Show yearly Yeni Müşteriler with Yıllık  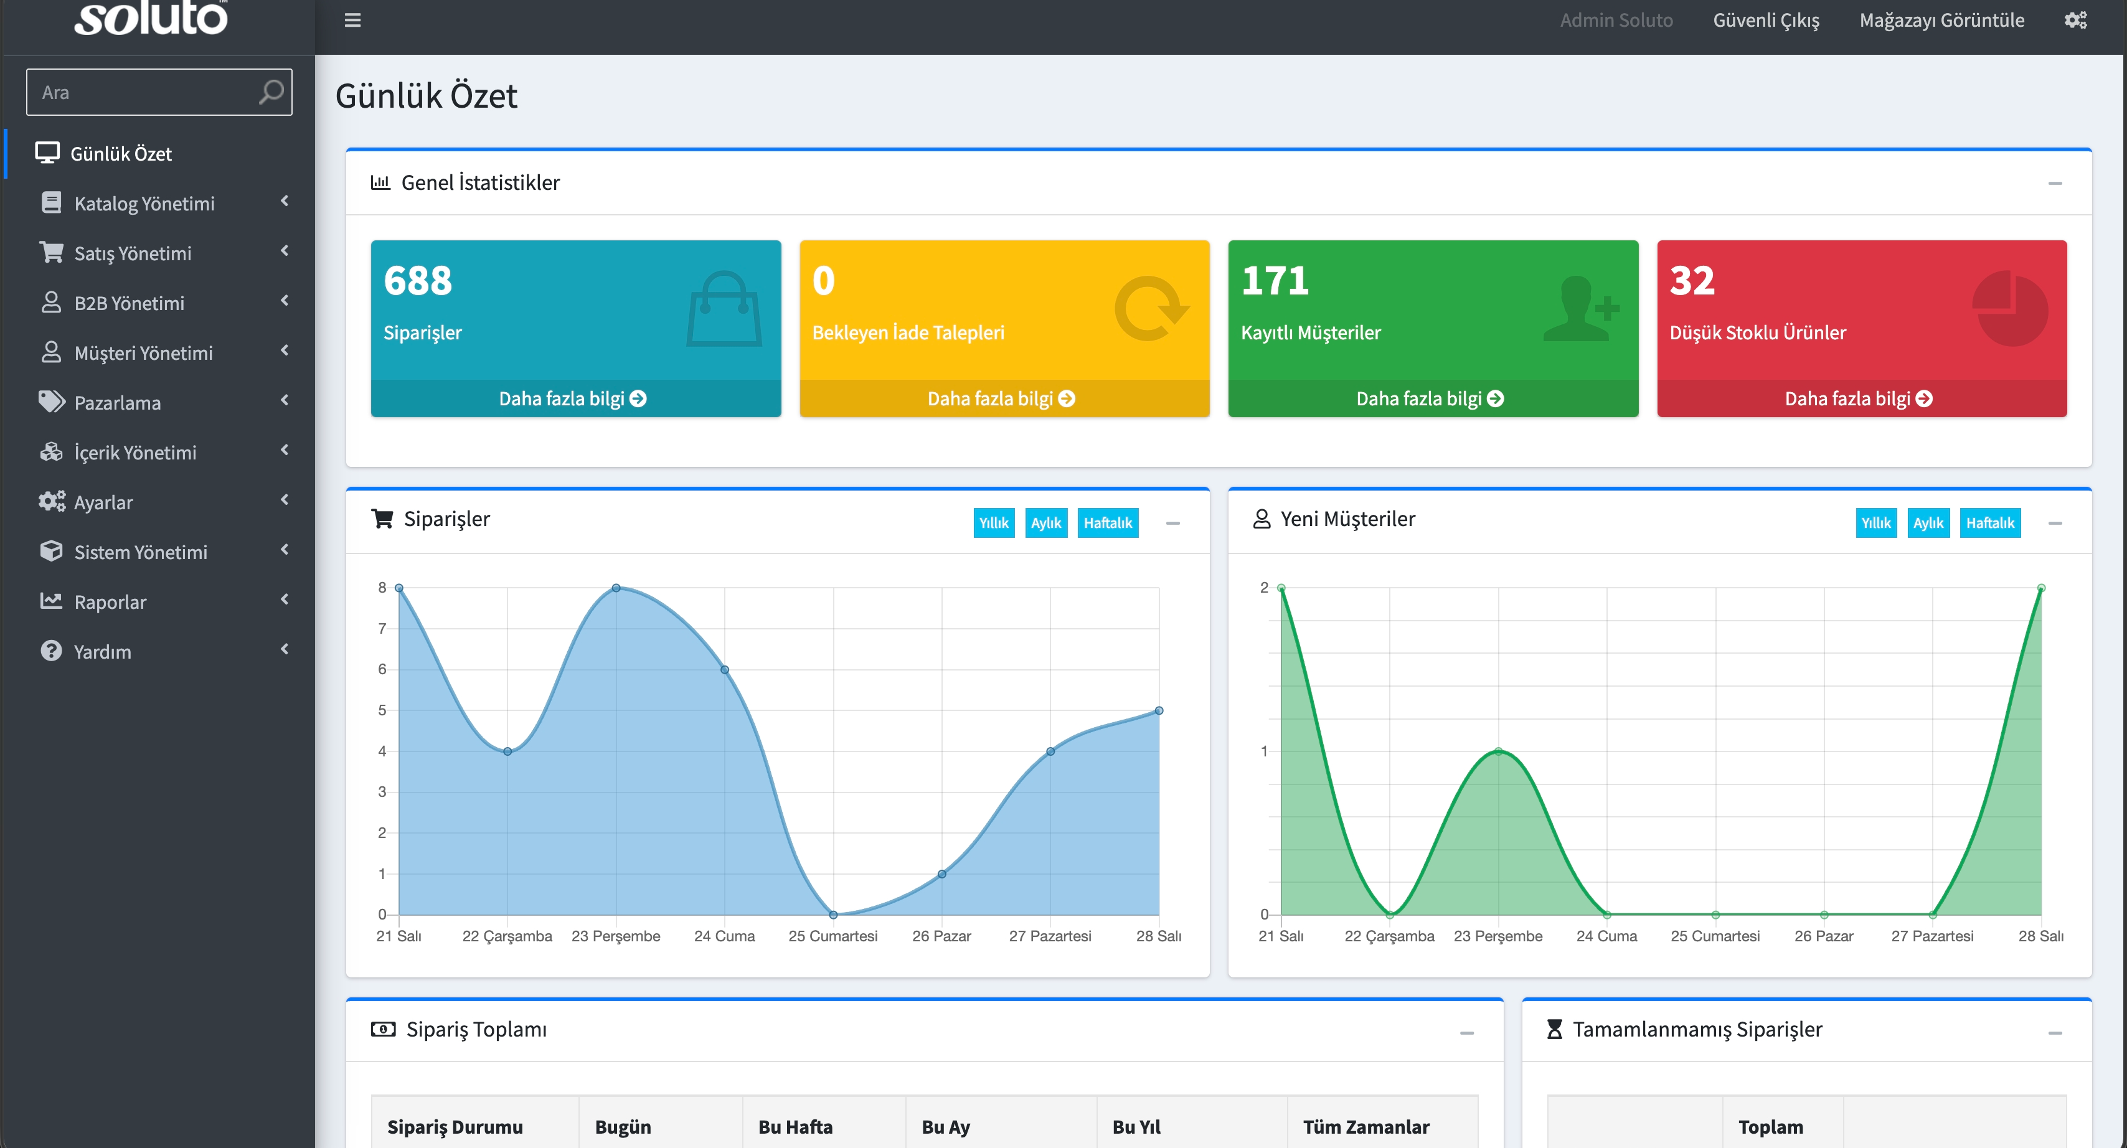(x=1876, y=522)
